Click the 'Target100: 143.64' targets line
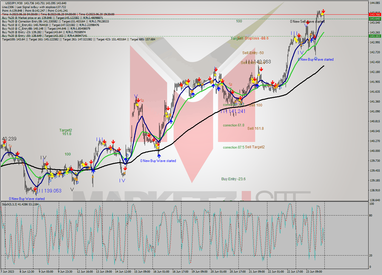This screenshot has height=275, width=382. click(x=78, y=39)
